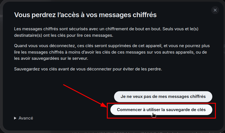Click the paragraph starting 'Quand vous vous déconnectez'

click(112, 52)
